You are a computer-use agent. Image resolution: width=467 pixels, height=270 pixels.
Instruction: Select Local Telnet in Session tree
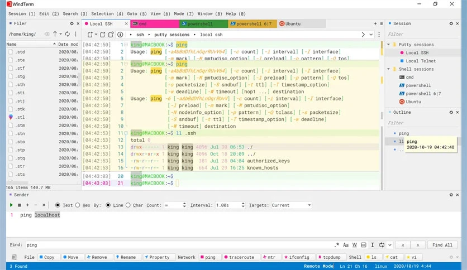click(x=420, y=61)
